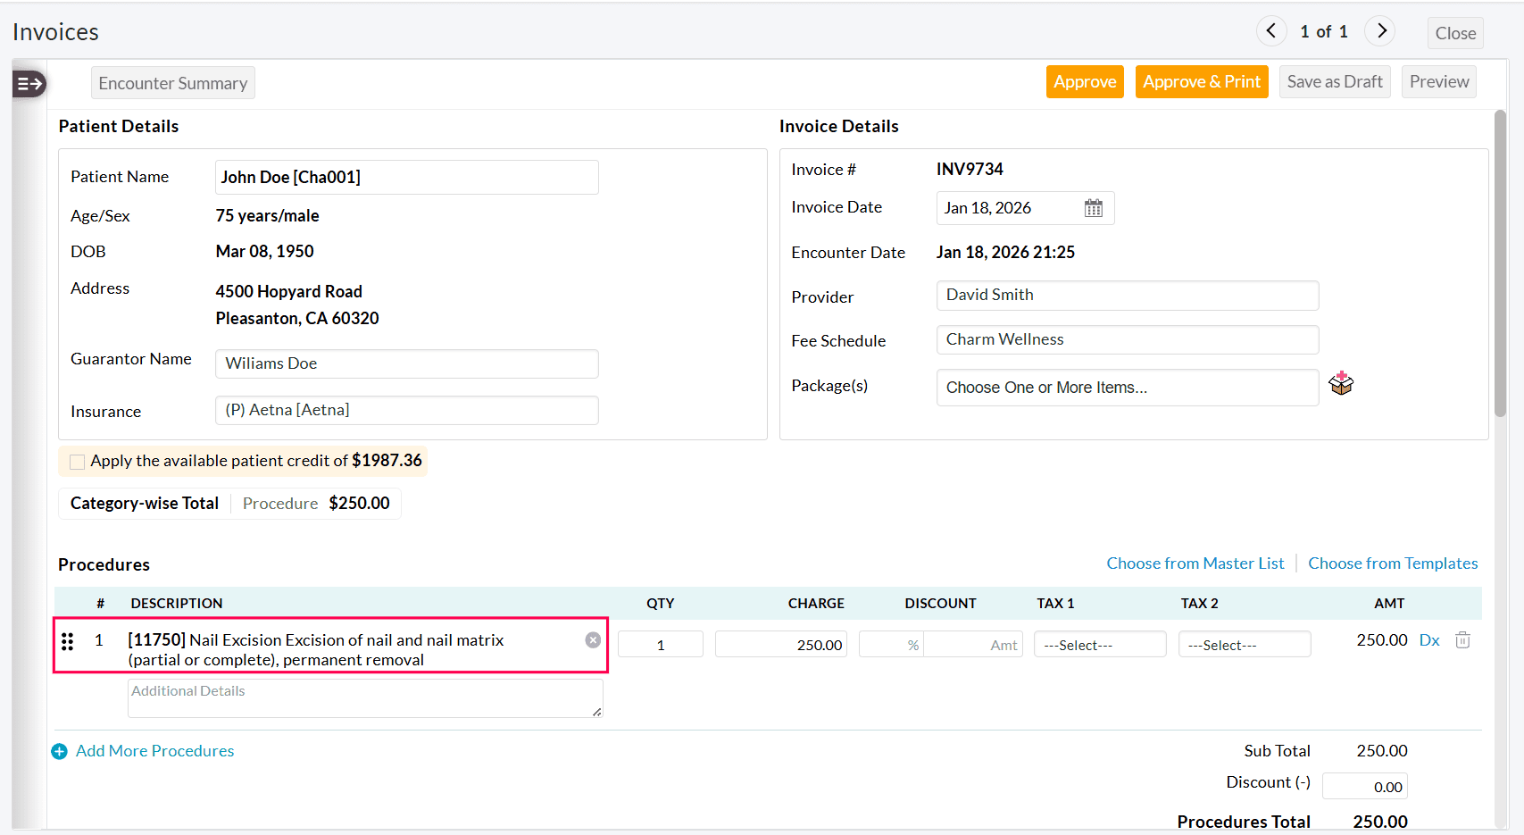Open the Package(s) item selection list
Viewport: 1524px width, 835px height.
(1127, 387)
